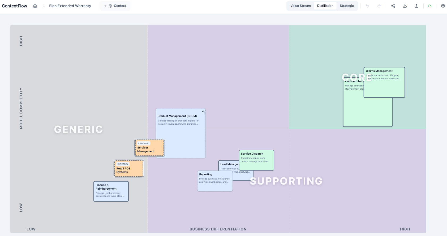
Task: Click the undo arrow icon
Action: (367, 6)
